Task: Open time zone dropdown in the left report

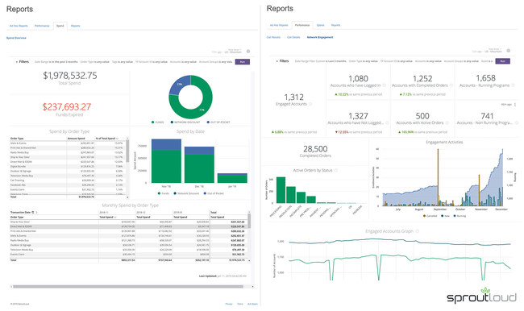Action: (x=233, y=51)
